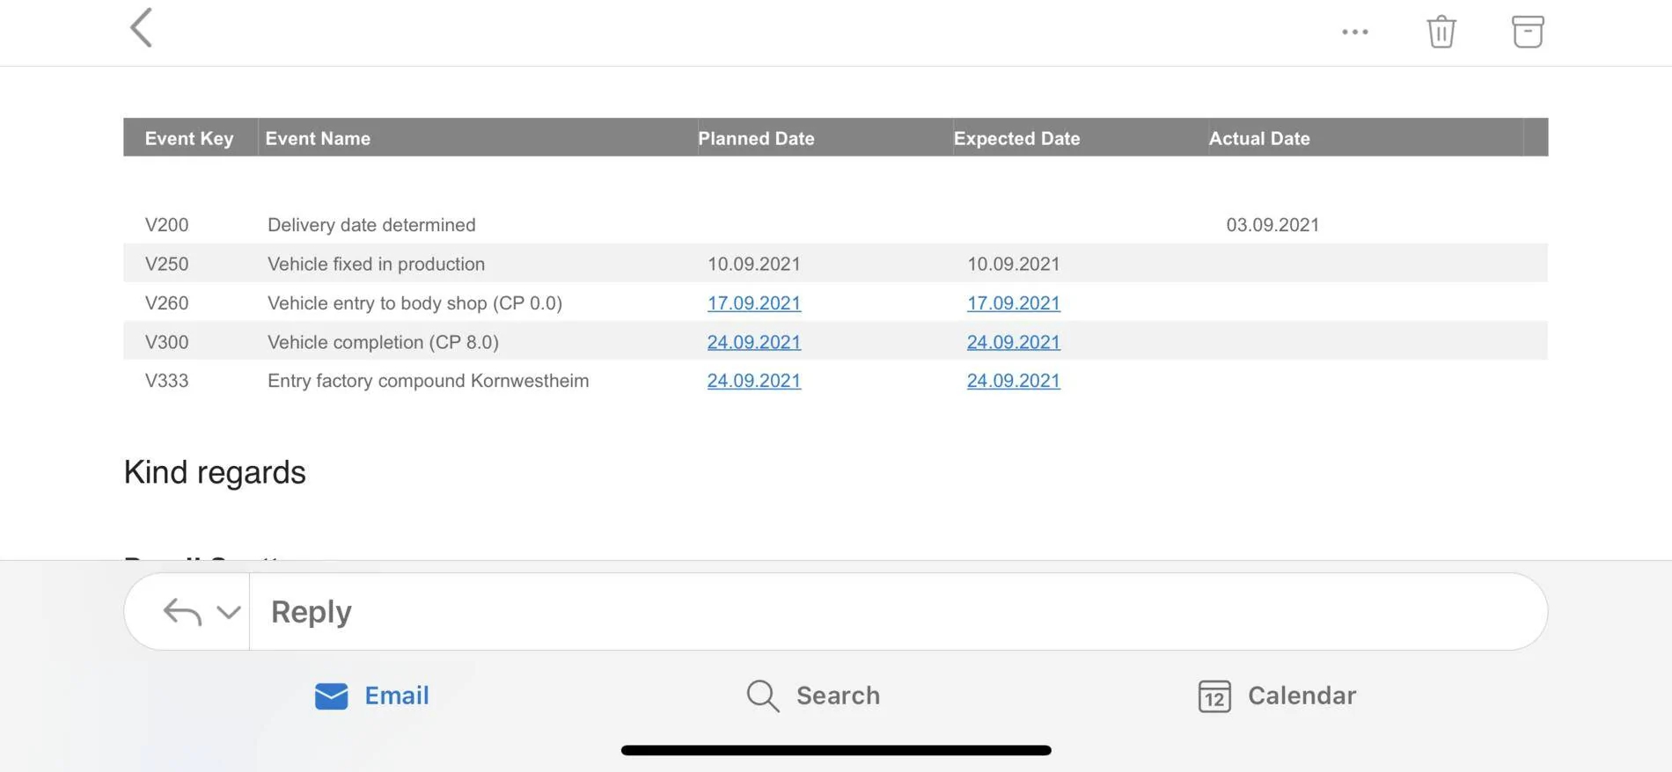Expand reply options chevron
This screenshot has width=1672, height=772.
pos(229,612)
